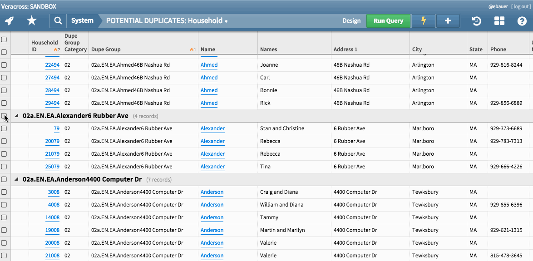
Task: Collapse the Anderson4400 Computer Dr group
Action: point(17,179)
